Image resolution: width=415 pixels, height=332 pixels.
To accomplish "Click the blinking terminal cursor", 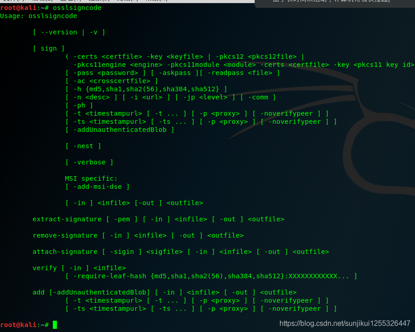I will [x=56, y=324].
